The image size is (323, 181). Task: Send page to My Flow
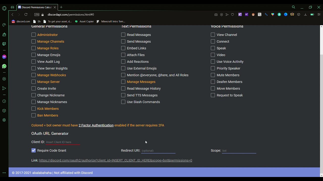click(227, 15)
